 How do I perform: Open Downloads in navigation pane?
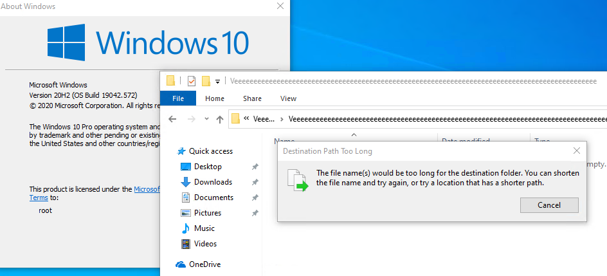(213, 182)
